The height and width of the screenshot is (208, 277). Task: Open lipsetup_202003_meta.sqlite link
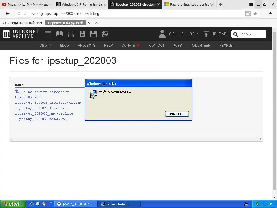pos(44,113)
